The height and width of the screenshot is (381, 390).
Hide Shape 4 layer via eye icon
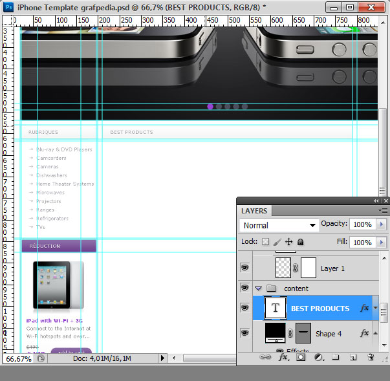pyautogui.click(x=244, y=332)
